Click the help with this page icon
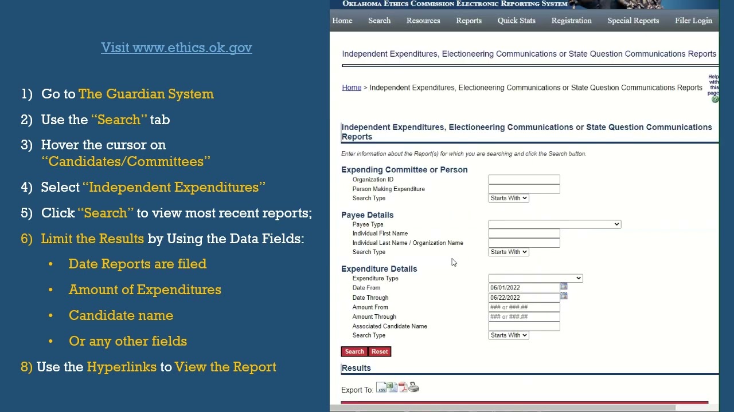This screenshot has height=412, width=734. click(x=715, y=100)
